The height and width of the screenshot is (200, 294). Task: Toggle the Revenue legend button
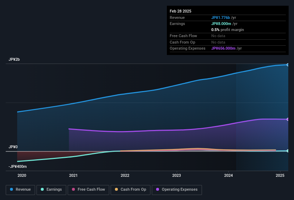20,190
